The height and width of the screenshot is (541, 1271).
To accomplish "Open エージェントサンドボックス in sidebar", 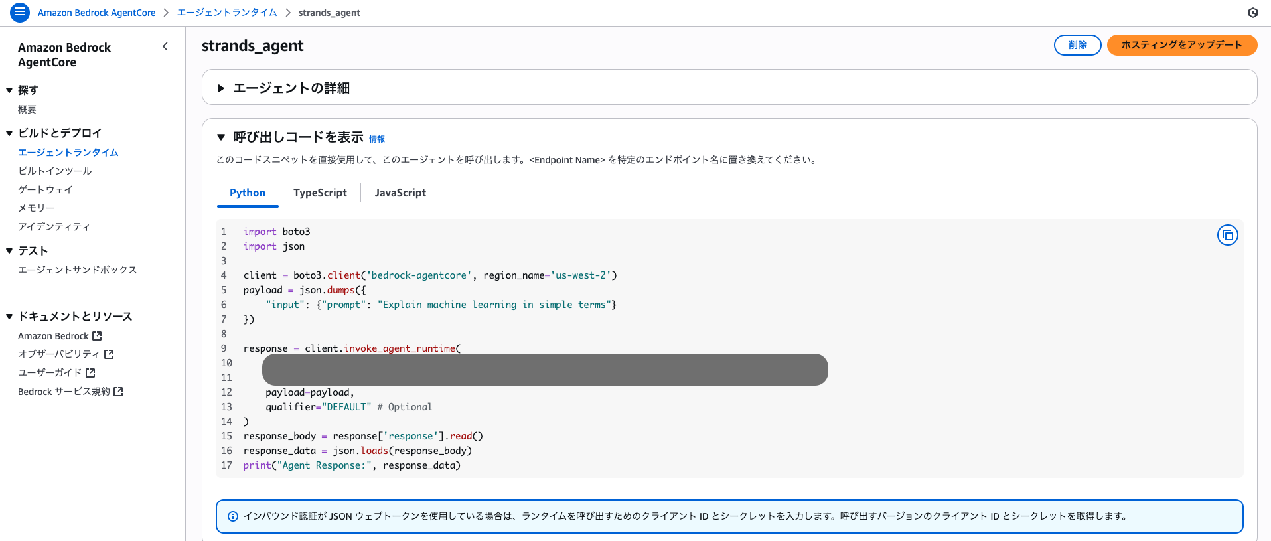I will 78,270.
